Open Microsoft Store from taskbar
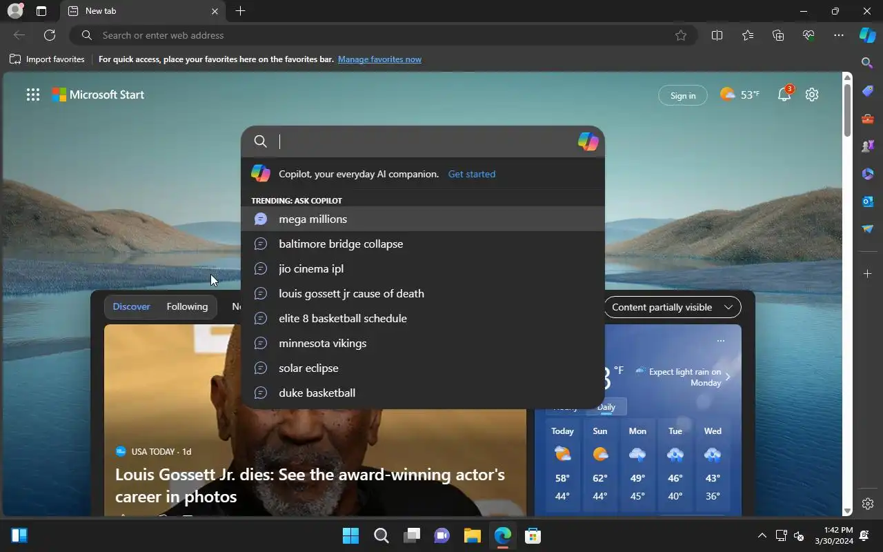 tap(533, 535)
